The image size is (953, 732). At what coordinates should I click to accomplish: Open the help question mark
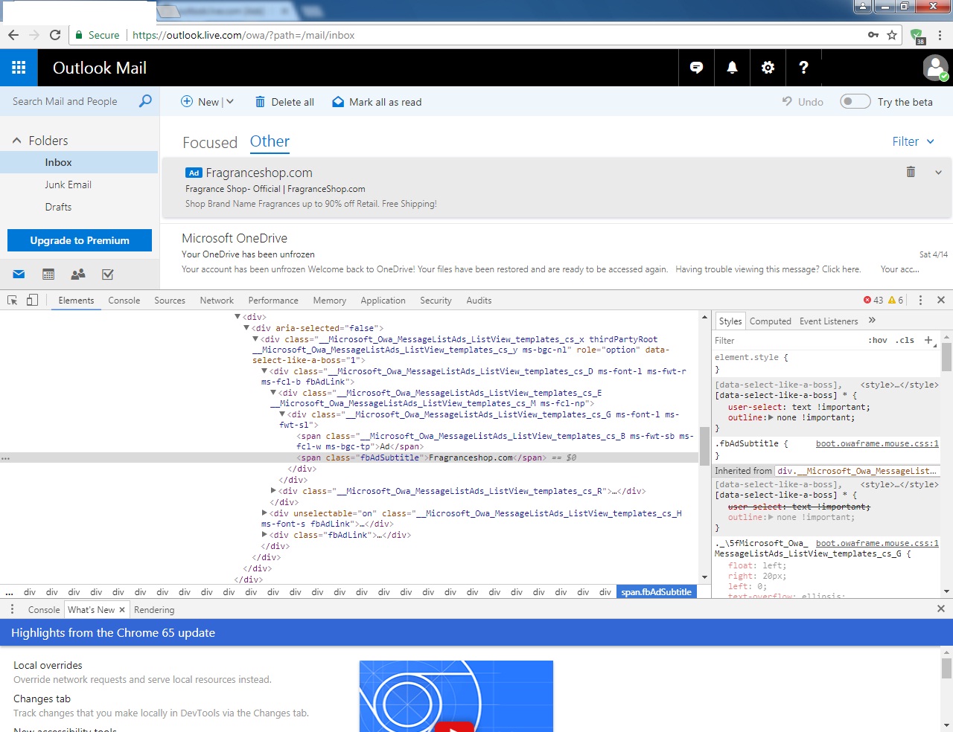coord(803,68)
